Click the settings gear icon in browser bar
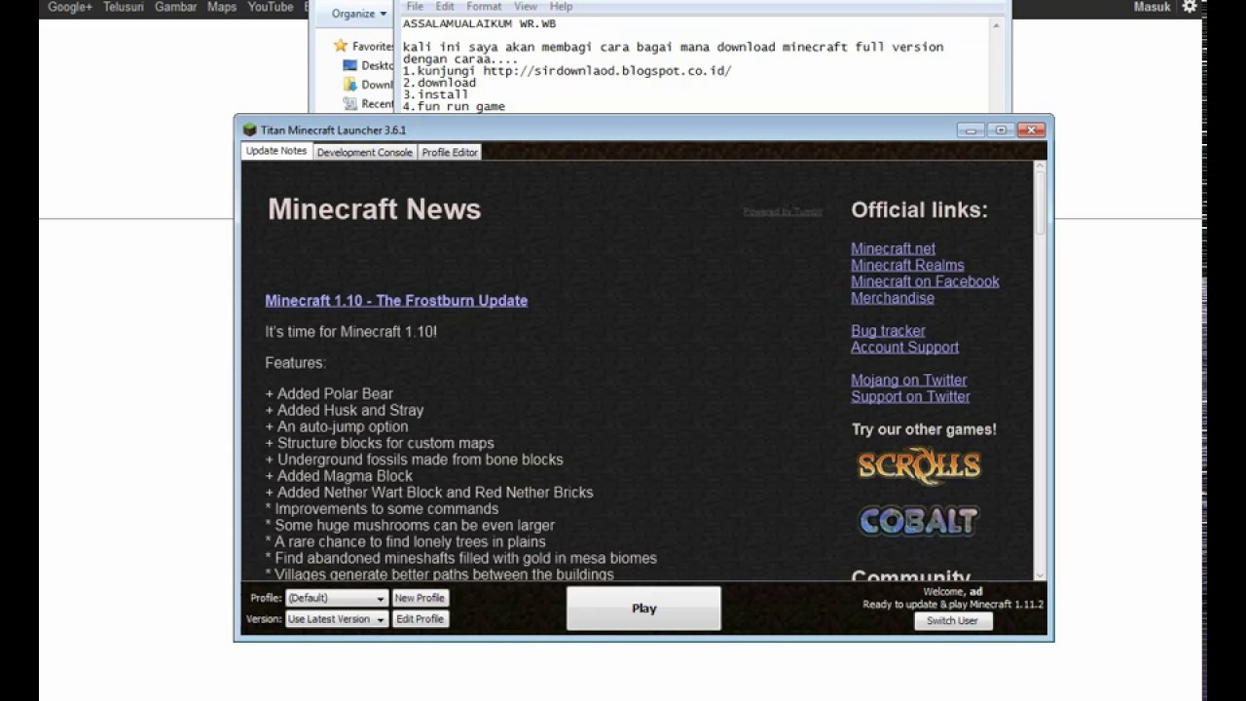Screen dimensions: 1246x701 coord(1190,7)
